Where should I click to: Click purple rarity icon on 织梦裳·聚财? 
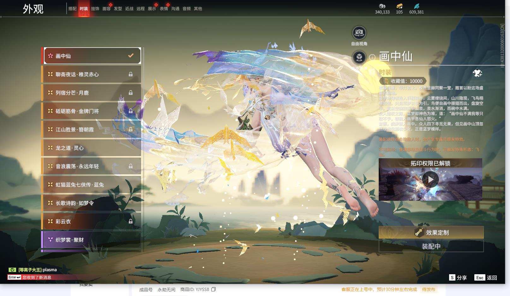[x=50, y=240]
